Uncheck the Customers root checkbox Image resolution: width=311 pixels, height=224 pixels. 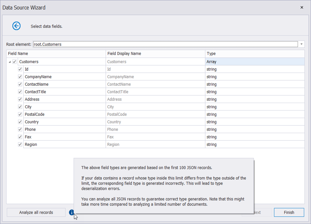pos(14,62)
